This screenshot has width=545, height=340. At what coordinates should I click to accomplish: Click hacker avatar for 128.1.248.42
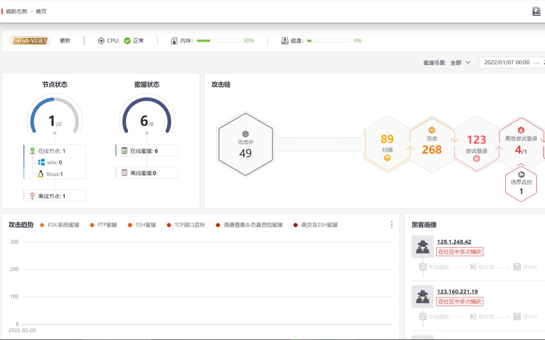pos(423,247)
